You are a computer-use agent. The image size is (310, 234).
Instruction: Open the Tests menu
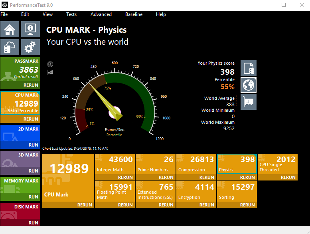tap(71, 14)
